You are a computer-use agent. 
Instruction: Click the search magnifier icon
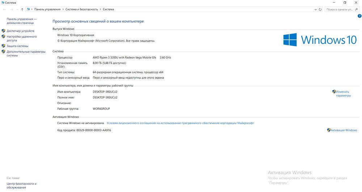pos(357,9)
